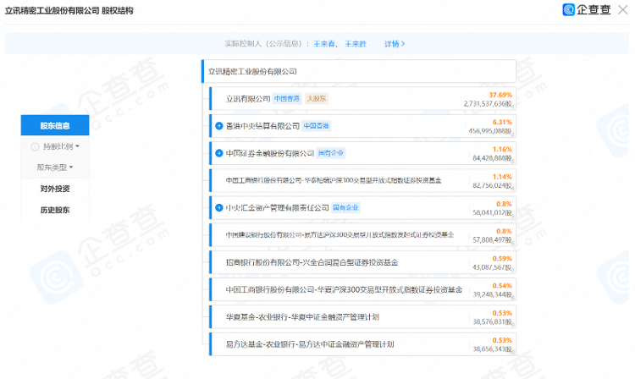
Task: Open the 持股比例 dropdown filter
Action: pyautogui.click(x=61, y=146)
